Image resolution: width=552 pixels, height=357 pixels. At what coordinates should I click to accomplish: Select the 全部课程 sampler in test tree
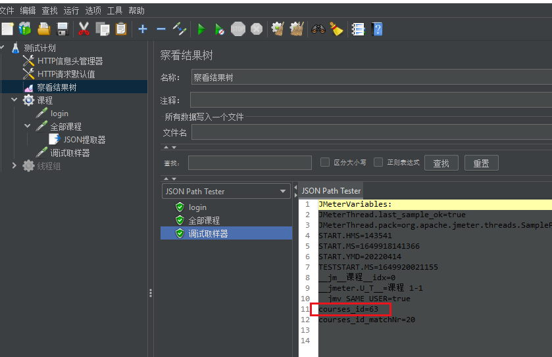point(66,127)
